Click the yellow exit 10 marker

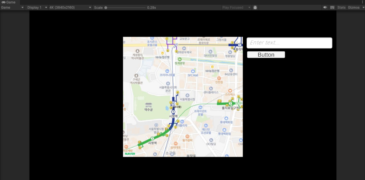point(139,142)
